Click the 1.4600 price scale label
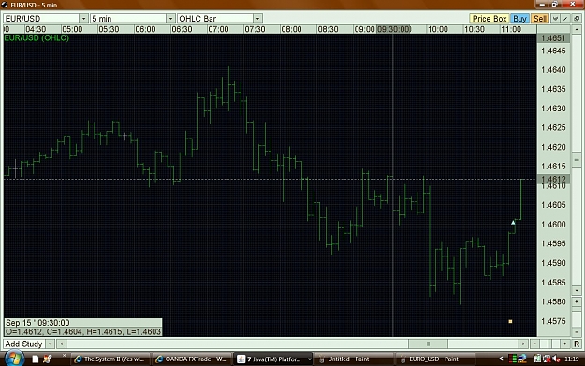The height and width of the screenshot is (366, 585). [553, 225]
